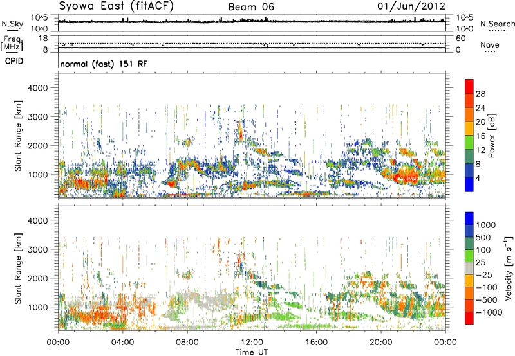Click the "-1000" tick on Velocity colorbar
Screen dimensions: 515x356
(x=489, y=312)
